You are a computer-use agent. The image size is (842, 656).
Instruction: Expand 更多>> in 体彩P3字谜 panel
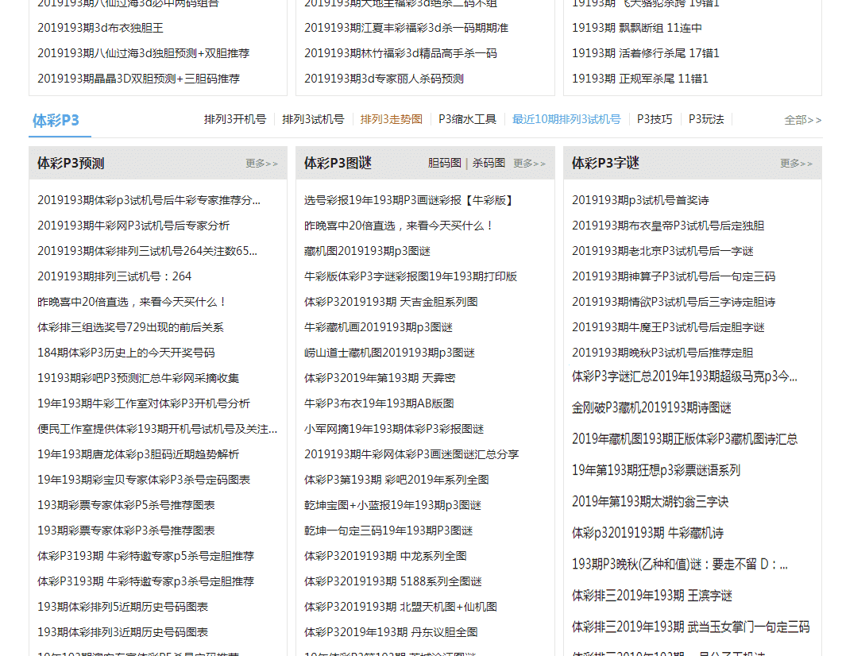[796, 164]
